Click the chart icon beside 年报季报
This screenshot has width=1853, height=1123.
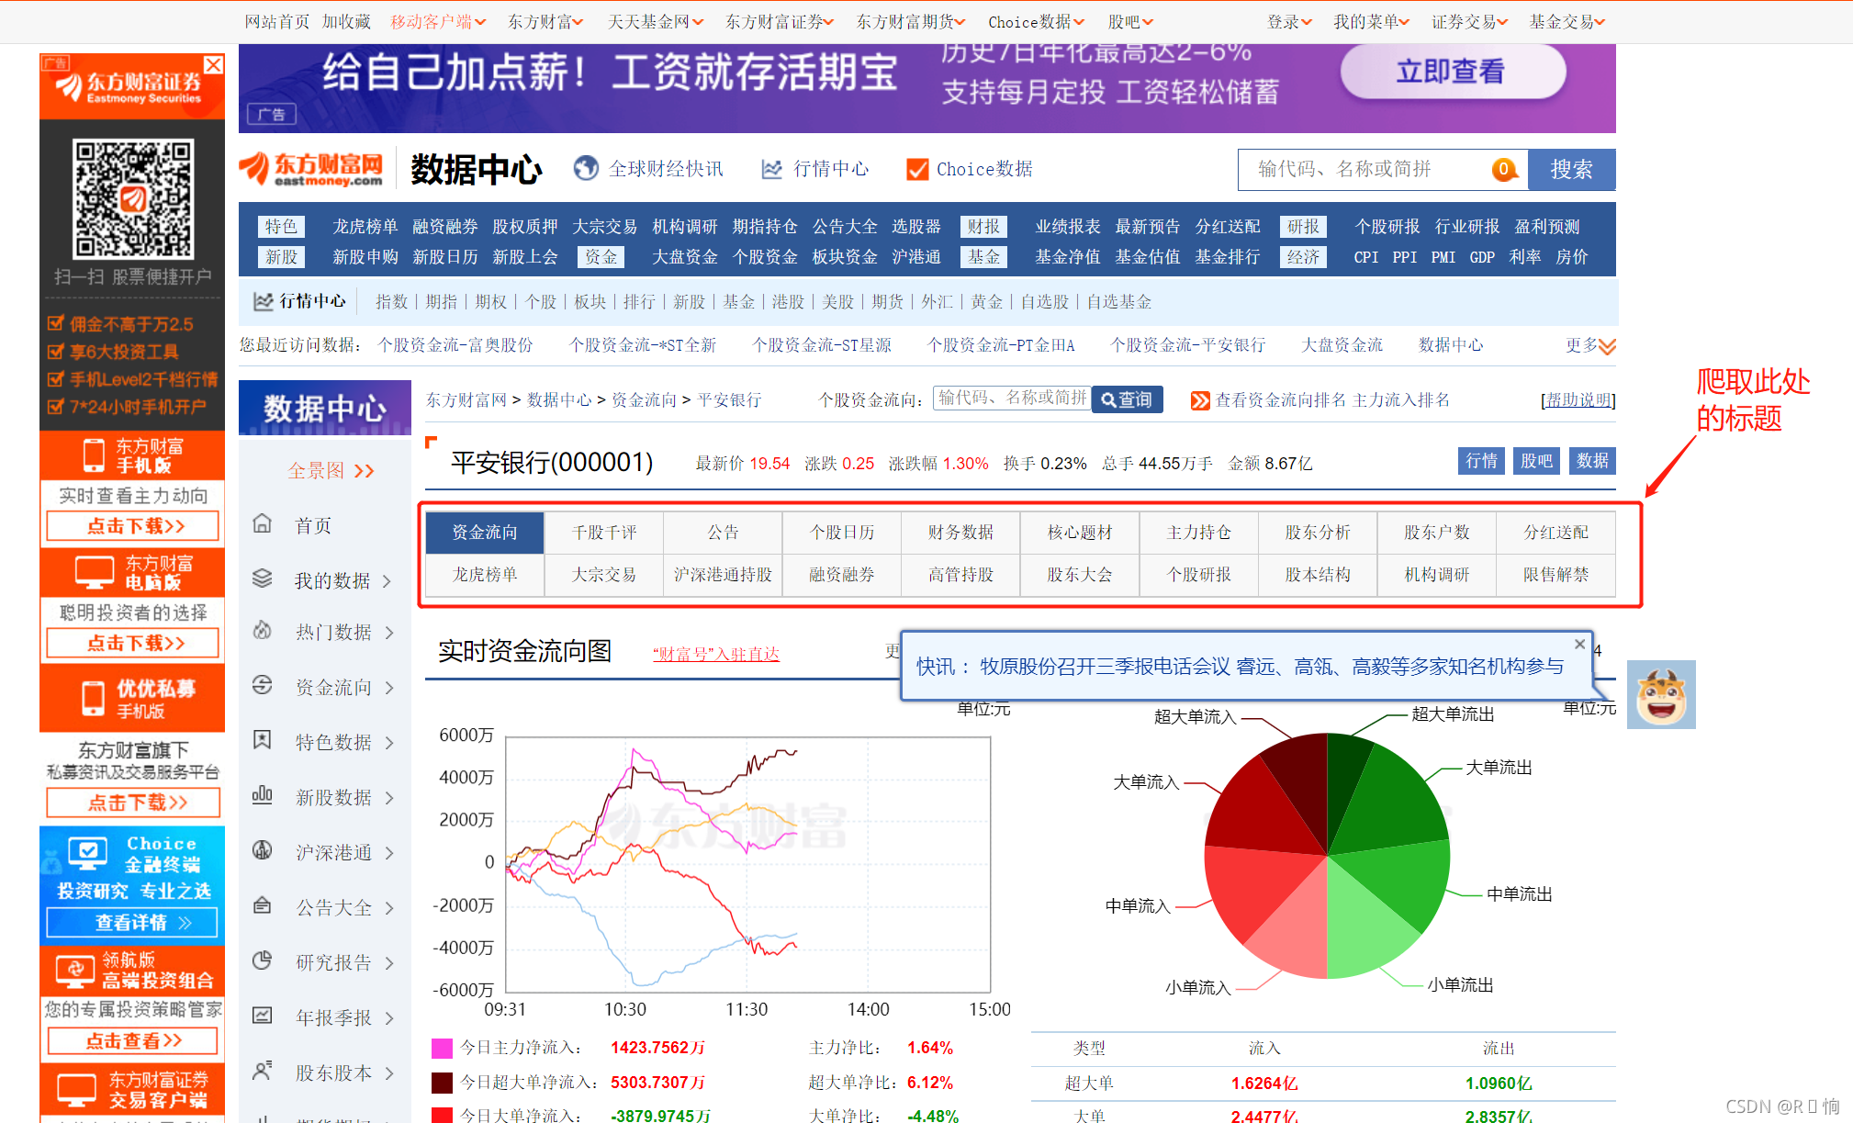[x=263, y=1016]
